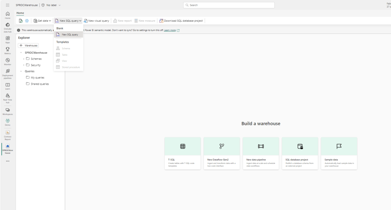Go to Metrics in left navigation
This screenshot has height=210, width=391.
(8, 50)
